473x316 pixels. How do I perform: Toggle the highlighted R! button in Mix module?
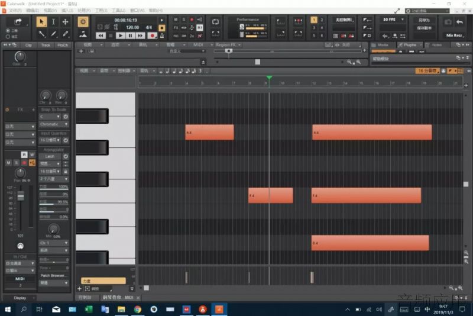click(x=200, y=28)
